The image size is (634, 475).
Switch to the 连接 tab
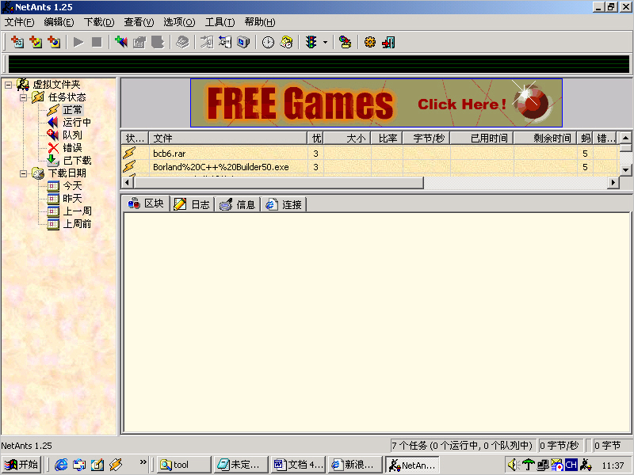pos(284,205)
